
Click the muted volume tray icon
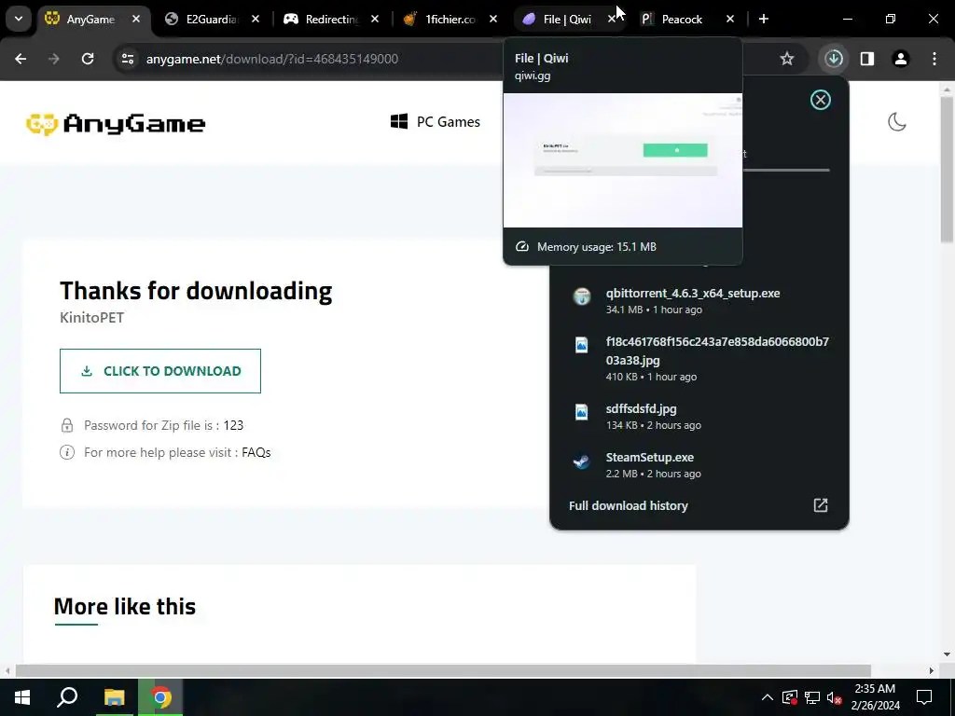[835, 697]
